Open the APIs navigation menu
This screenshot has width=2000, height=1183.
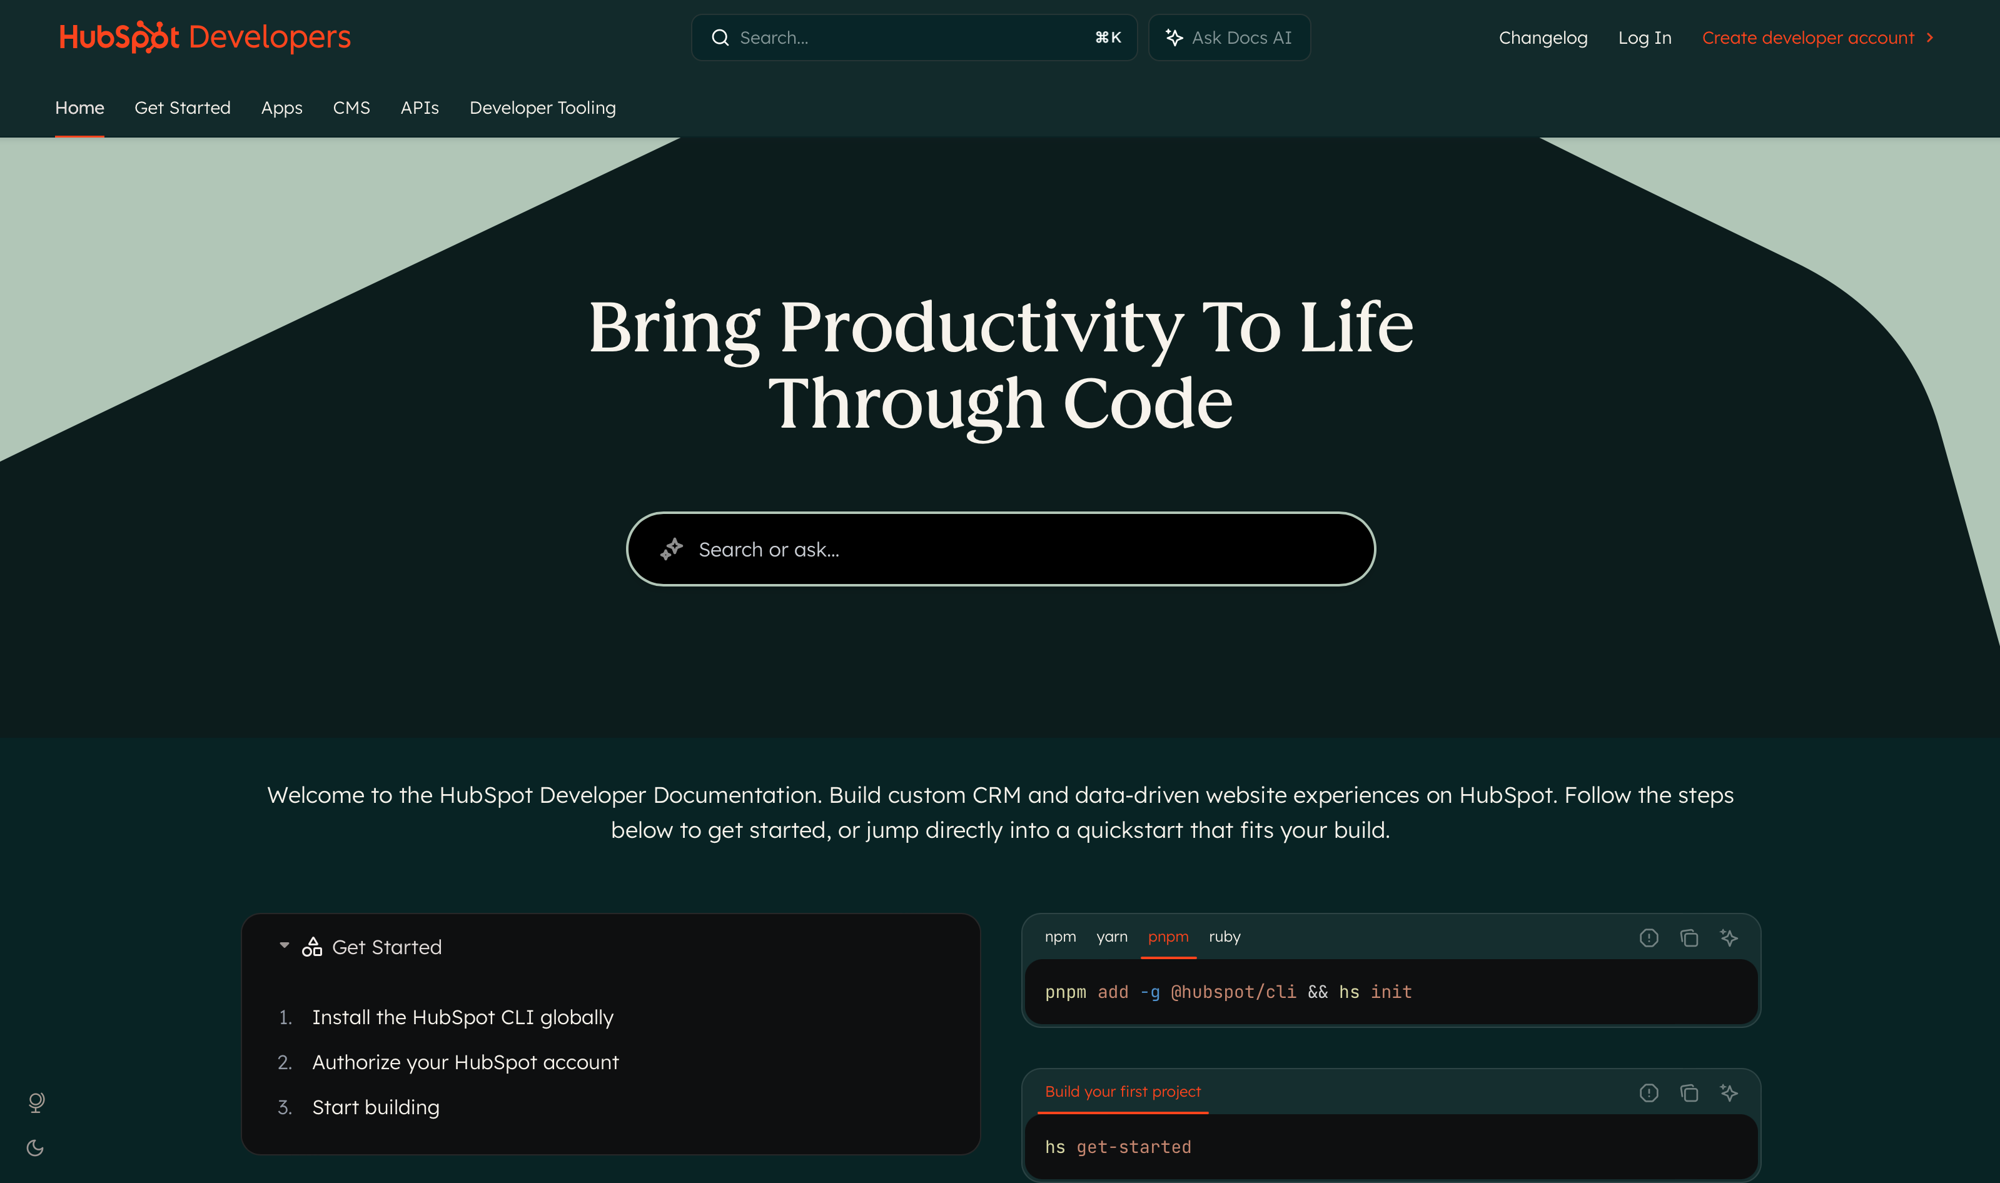419,108
